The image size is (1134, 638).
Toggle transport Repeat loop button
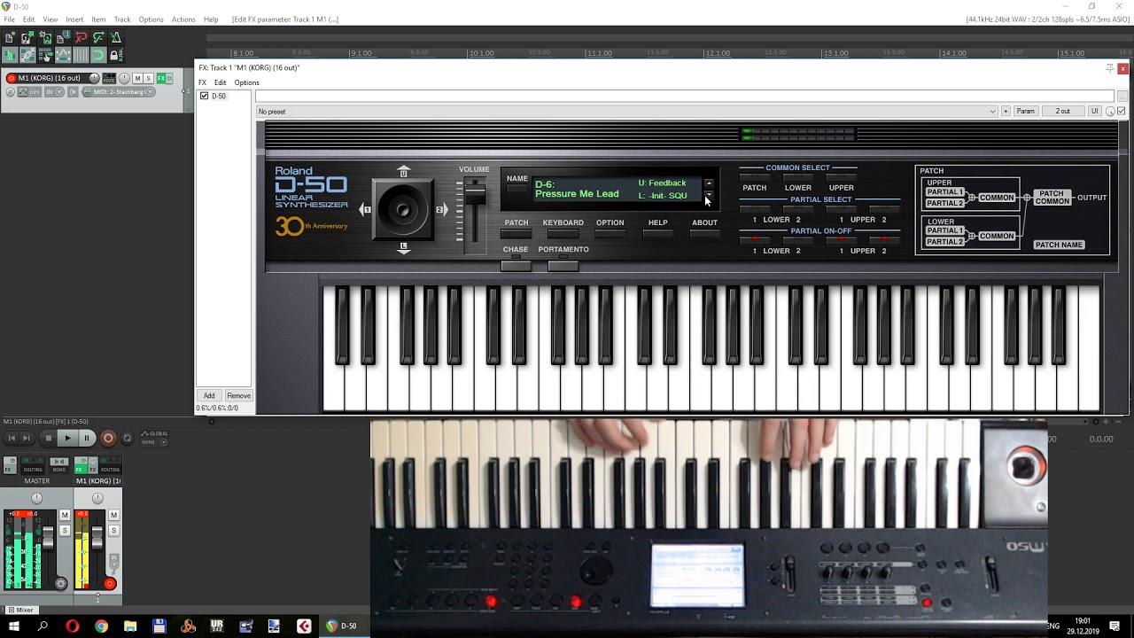point(128,438)
